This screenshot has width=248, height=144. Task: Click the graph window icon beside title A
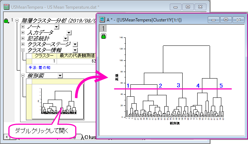102,20
